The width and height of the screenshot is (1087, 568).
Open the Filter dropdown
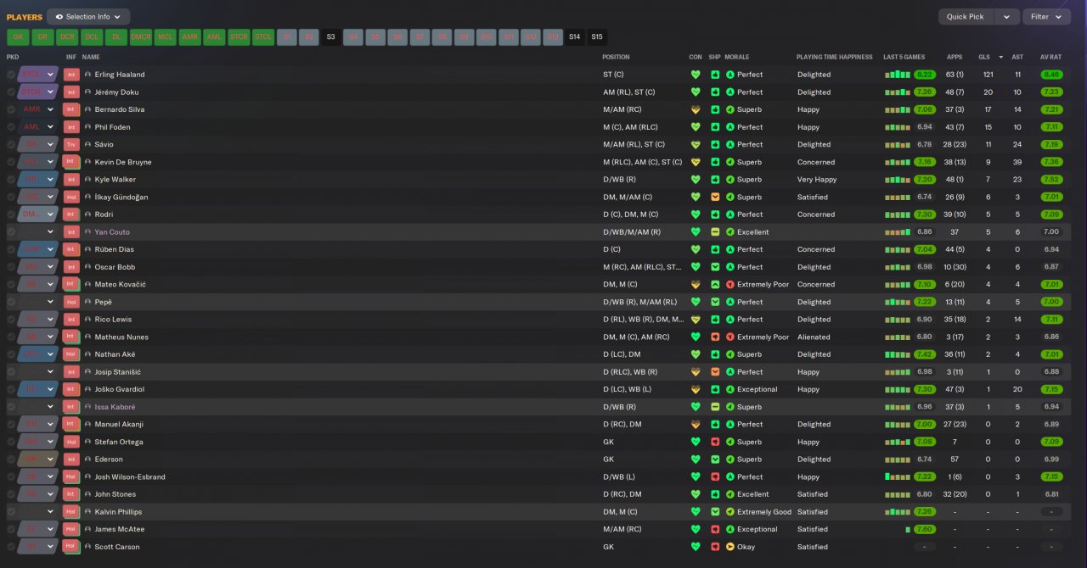[1046, 17]
